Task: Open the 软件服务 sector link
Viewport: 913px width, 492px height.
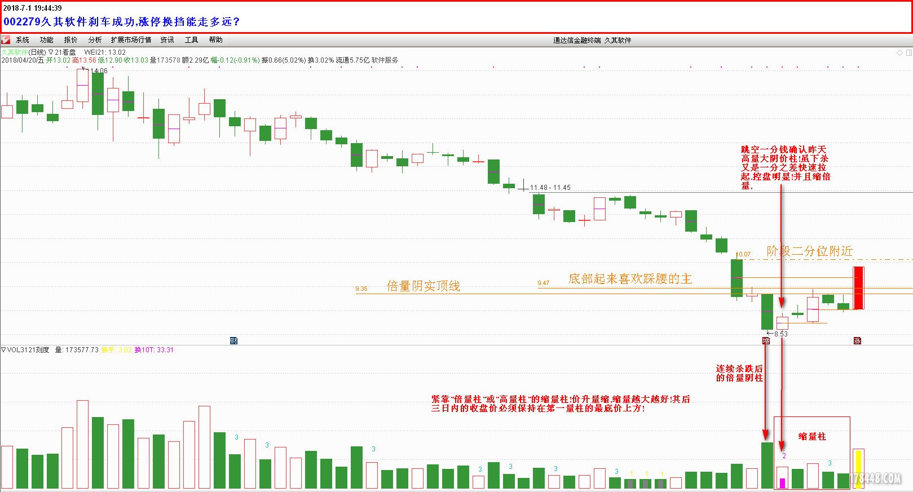Action: point(385,60)
